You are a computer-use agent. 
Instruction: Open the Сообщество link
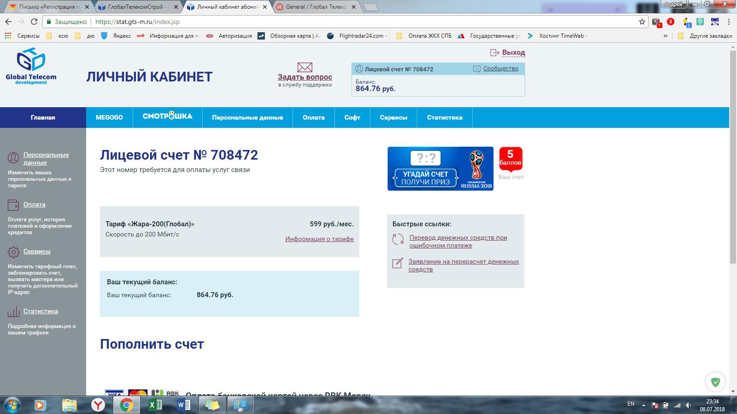click(x=501, y=69)
